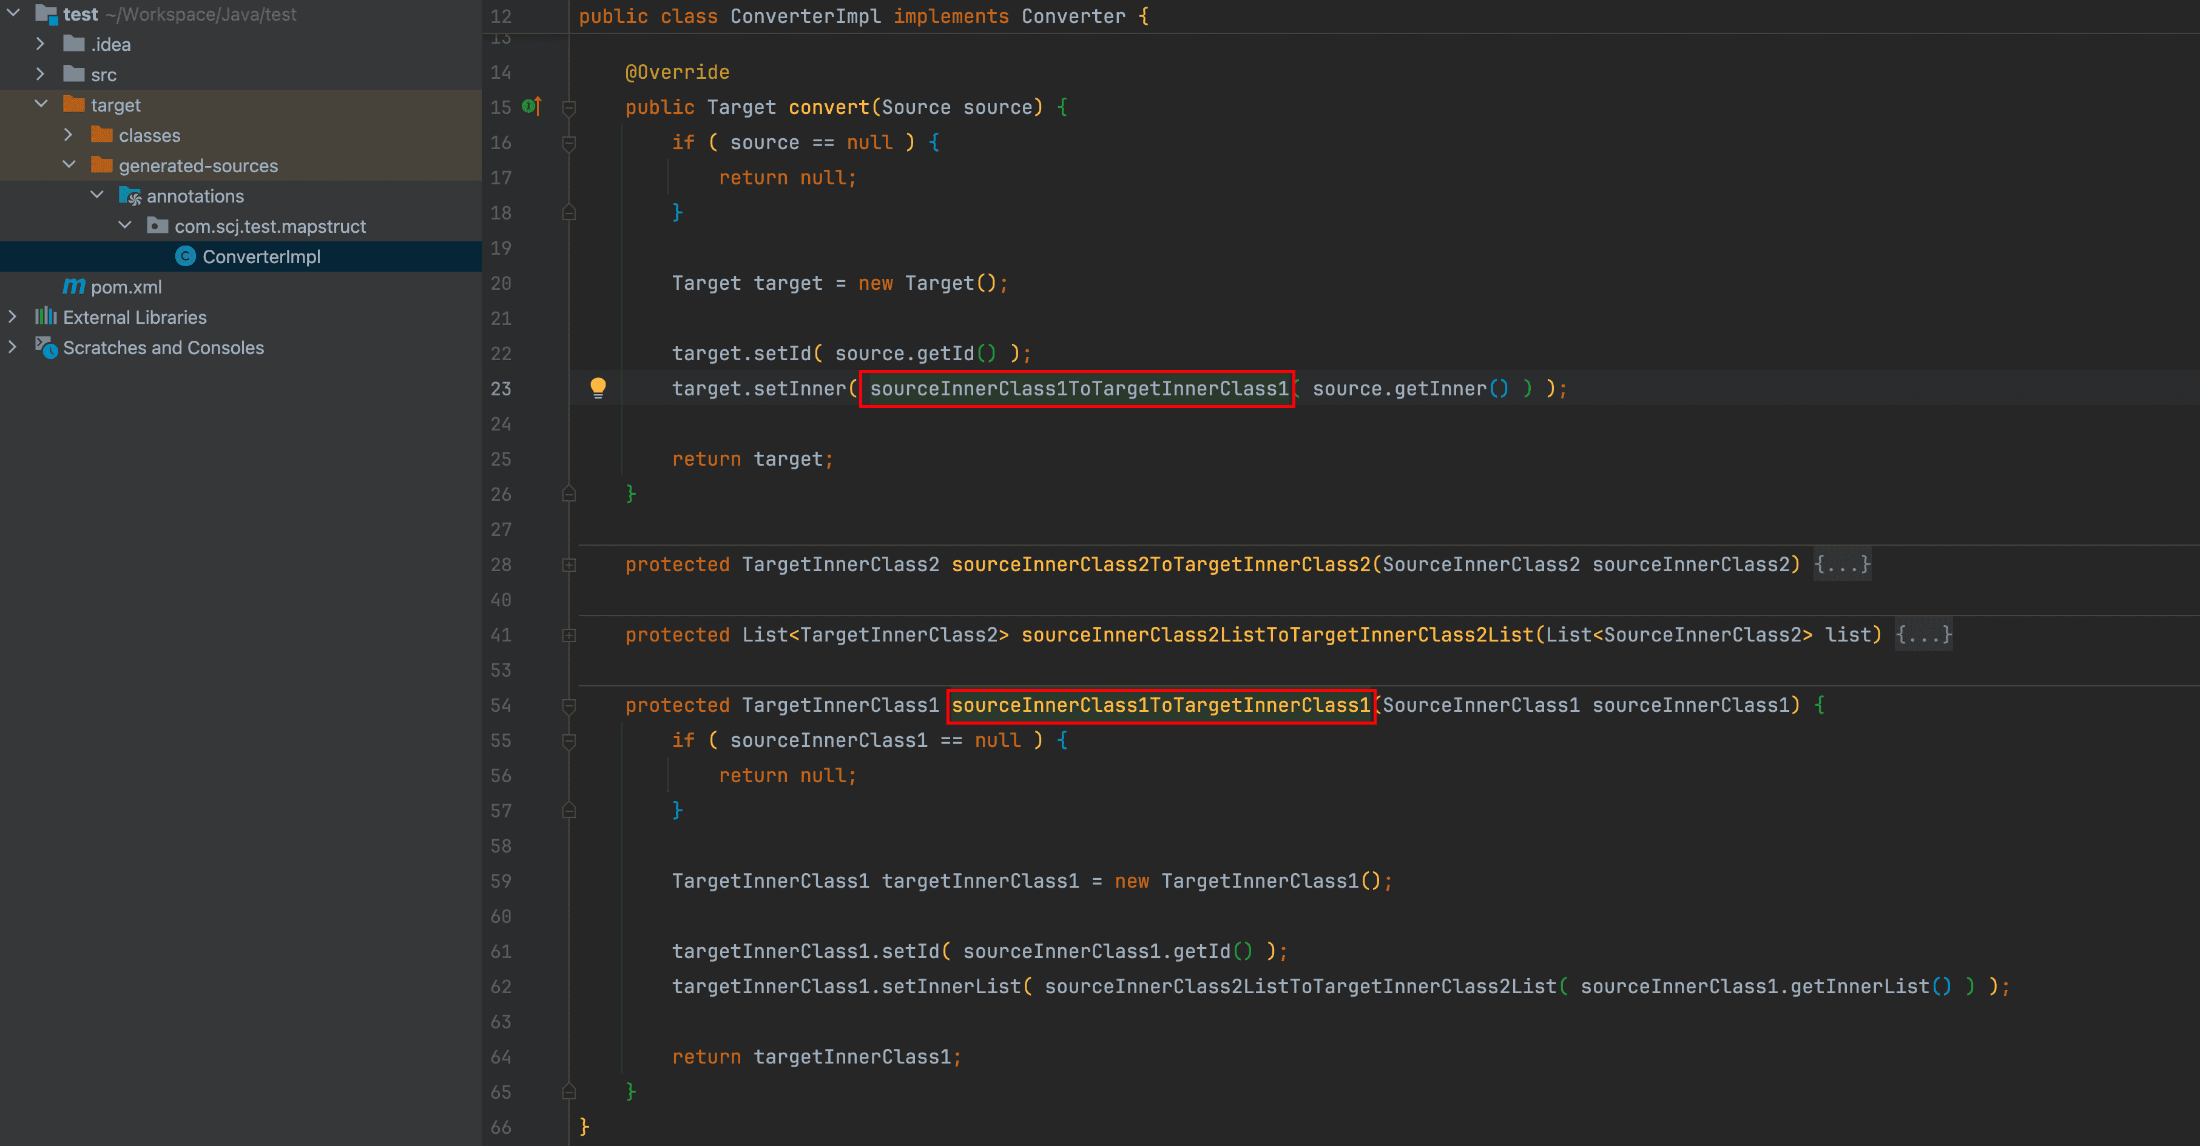Expand folded method at line 41

(x=569, y=635)
